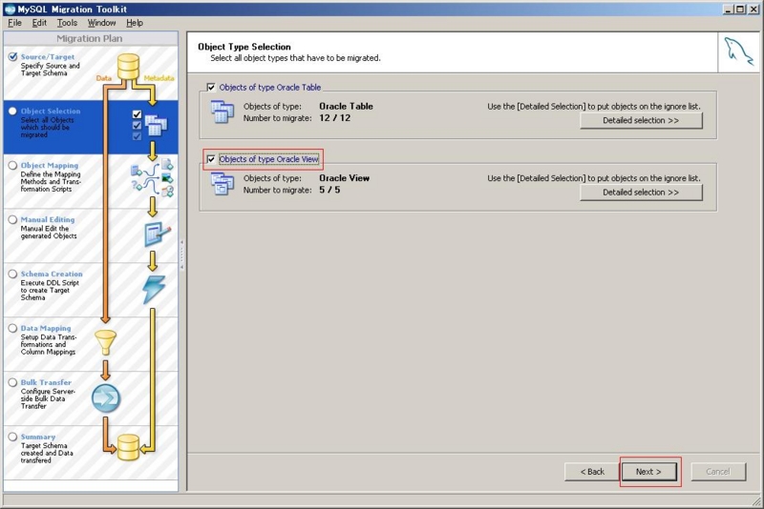This screenshot has width=764, height=509.
Task: Click the bold 'Oracle View' type value
Action: pos(345,178)
